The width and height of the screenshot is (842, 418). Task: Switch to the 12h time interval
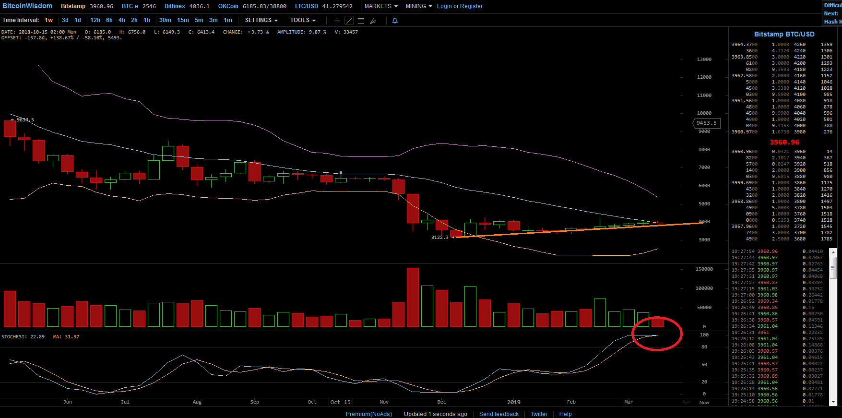pyautogui.click(x=95, y=20)
